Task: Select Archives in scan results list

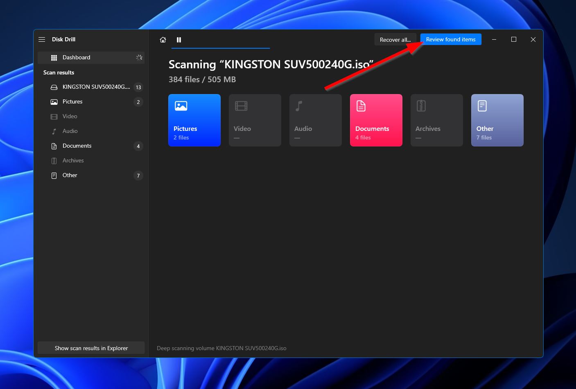Action: click(x=91, y=161)
